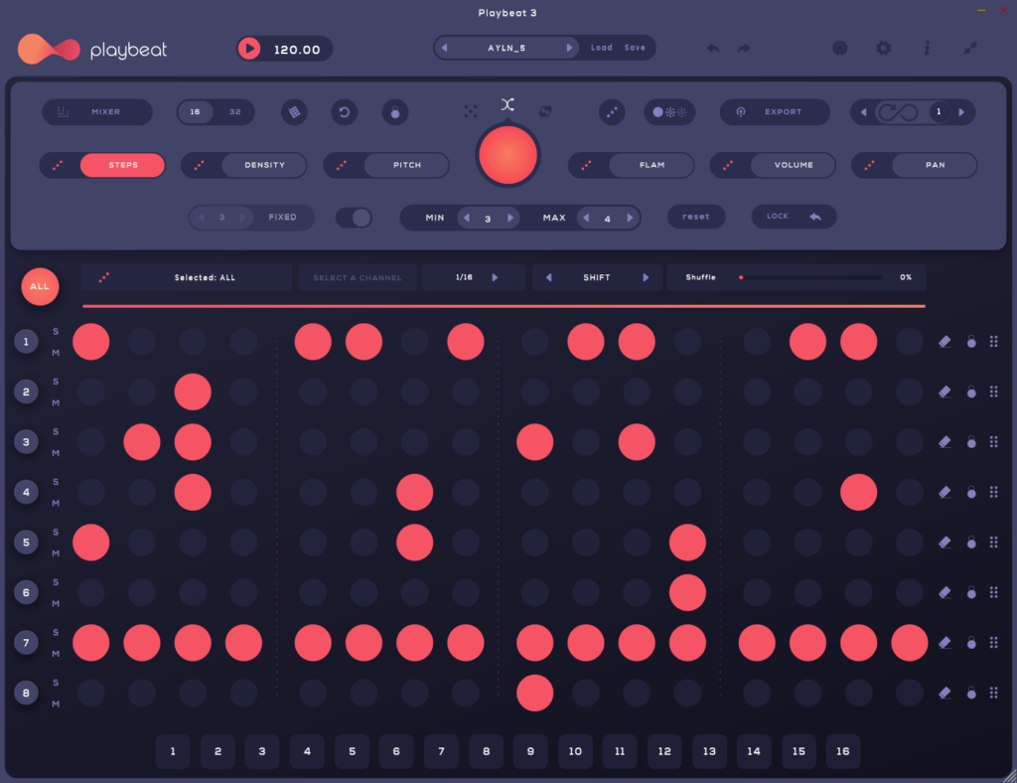
Task: Erase channel 1 with the eraser icon
Action: coord(944,342)
